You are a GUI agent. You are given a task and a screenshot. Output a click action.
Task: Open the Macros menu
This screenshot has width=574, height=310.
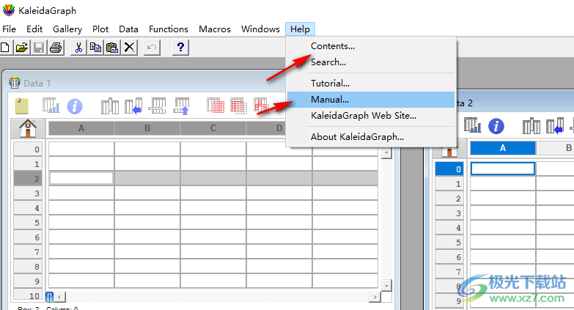pyautogui.click(x=215, y=29)
